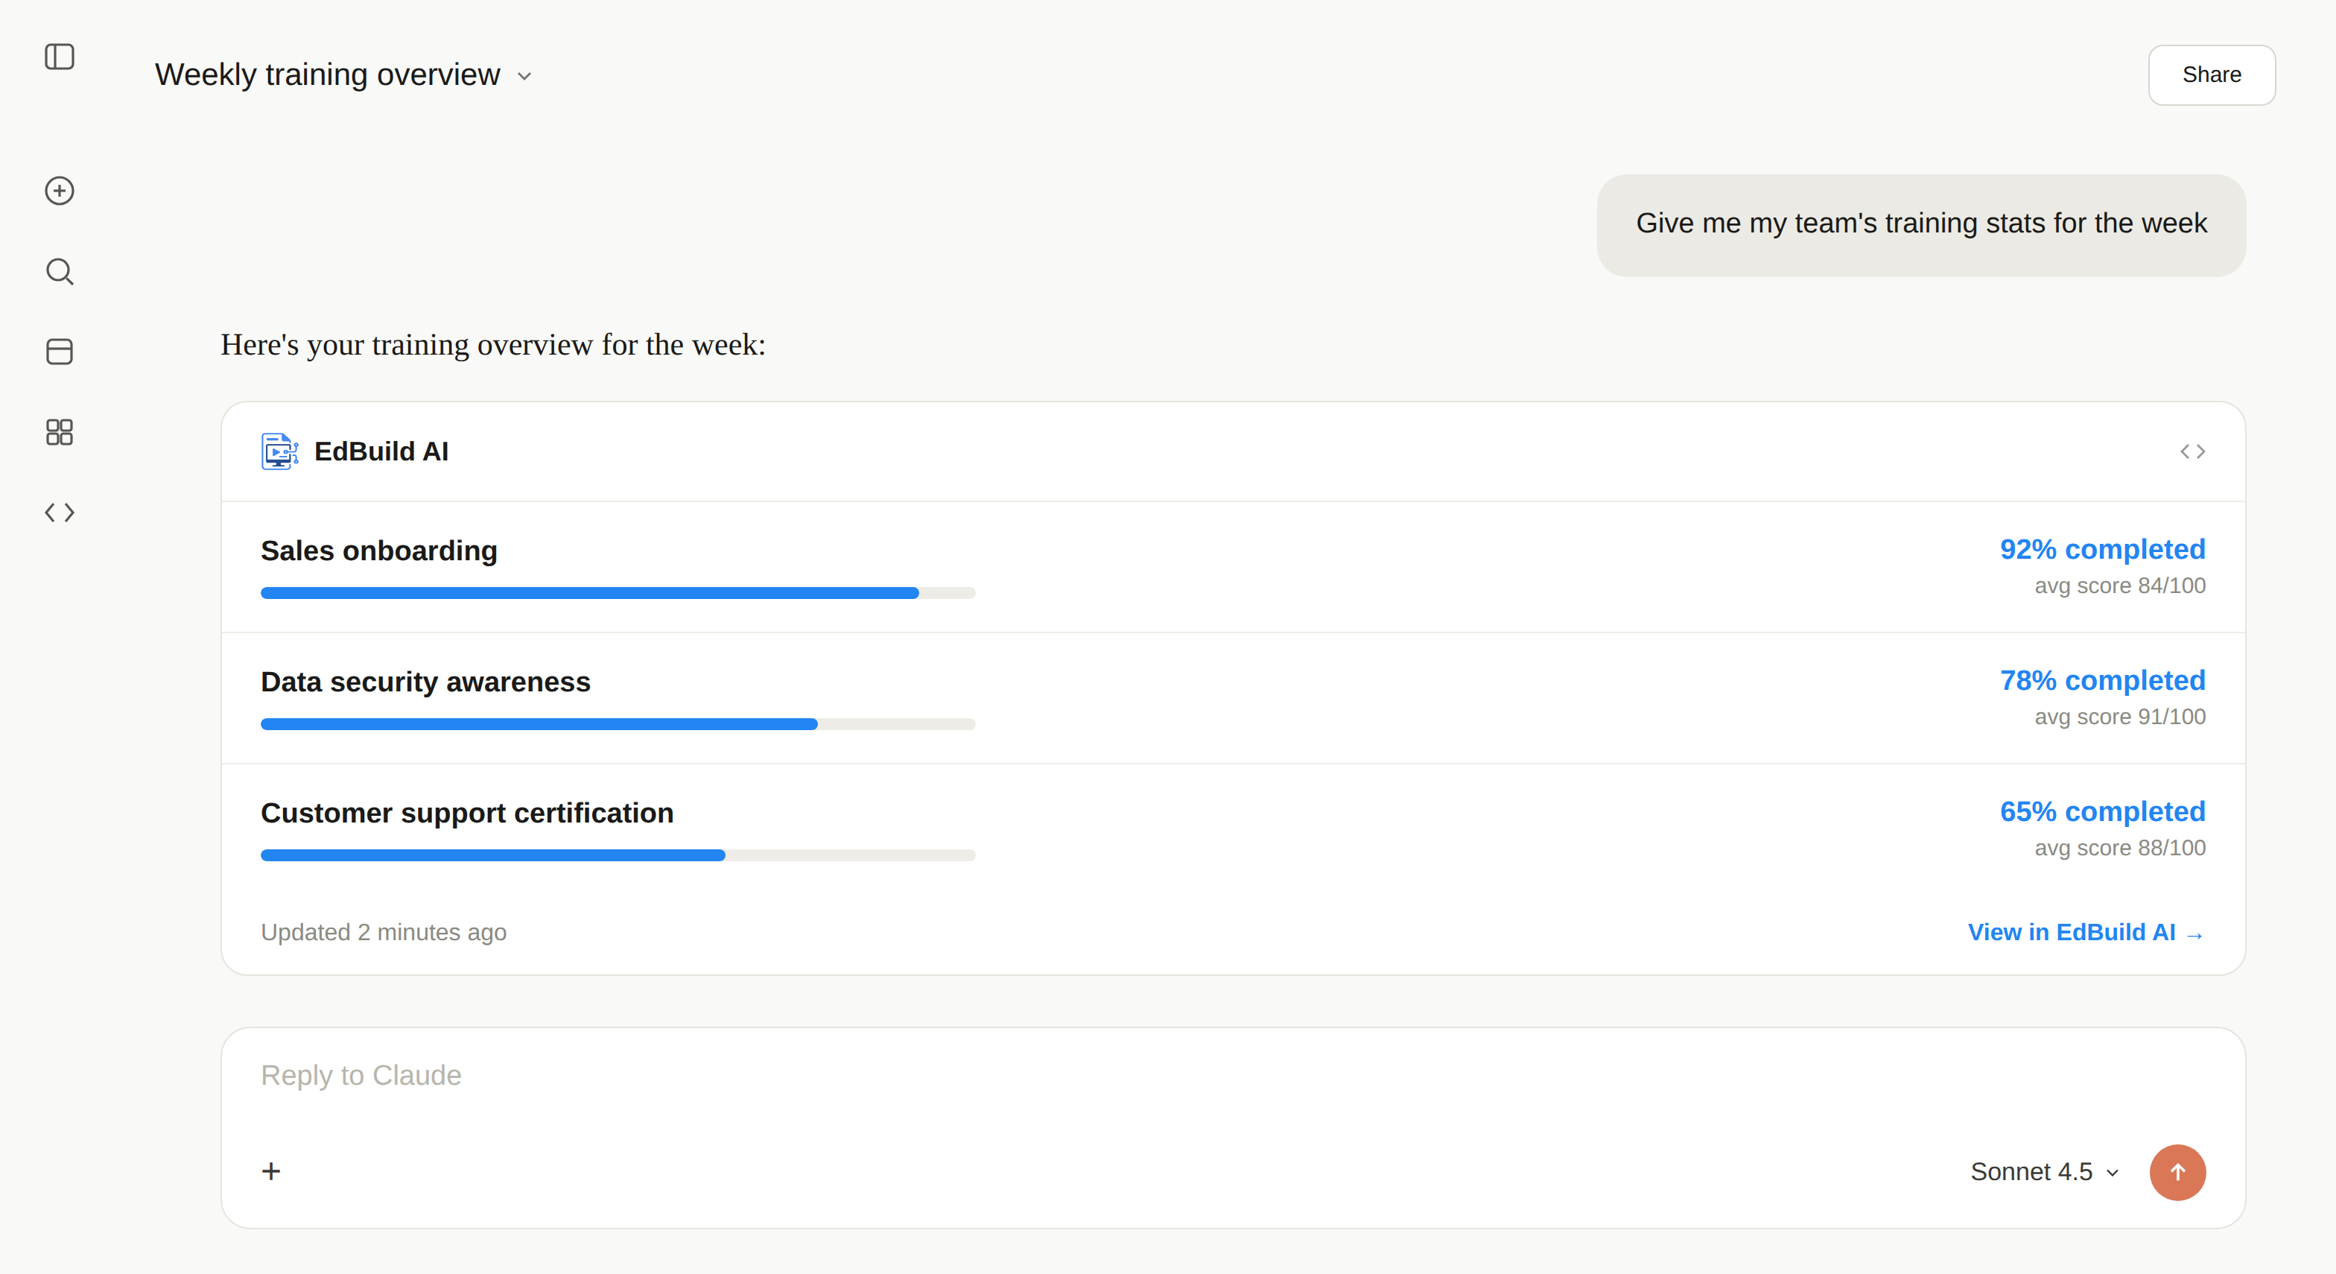Image resolution: width=2336 pixels, height=1274 pixels.
Task: Open View in EdBuild AI link
Action: [2085, 932]
